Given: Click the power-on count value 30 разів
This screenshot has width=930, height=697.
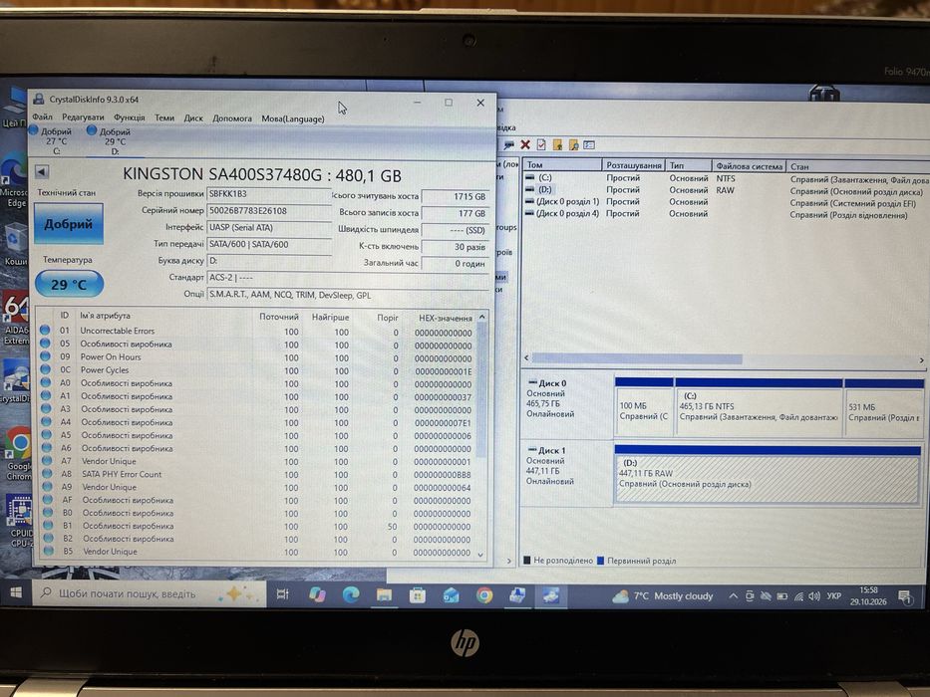Looking at the screenshot, I should 455,247.
